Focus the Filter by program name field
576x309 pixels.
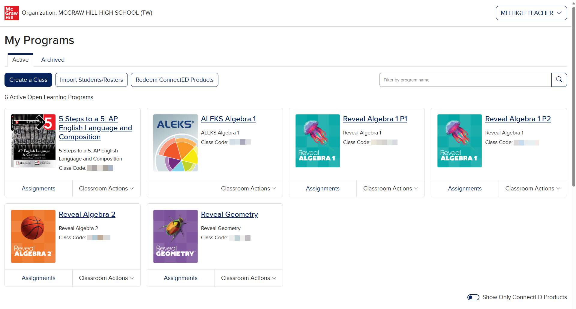465,80
